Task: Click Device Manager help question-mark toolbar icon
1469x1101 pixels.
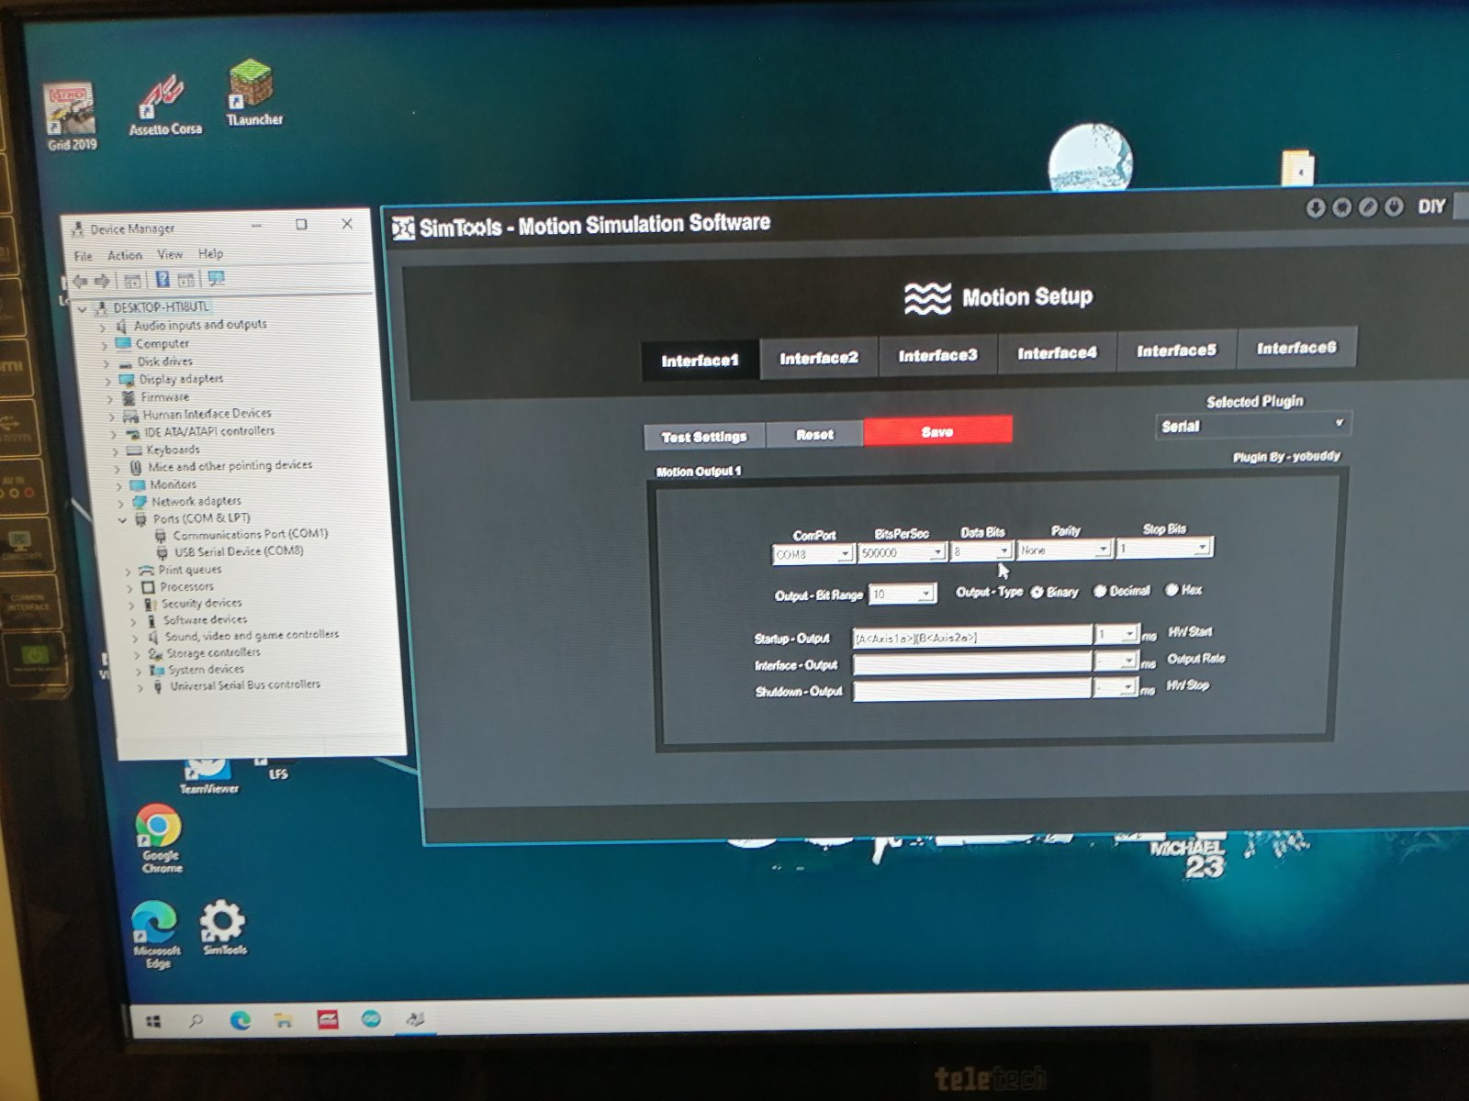Action: pos(163,279)
